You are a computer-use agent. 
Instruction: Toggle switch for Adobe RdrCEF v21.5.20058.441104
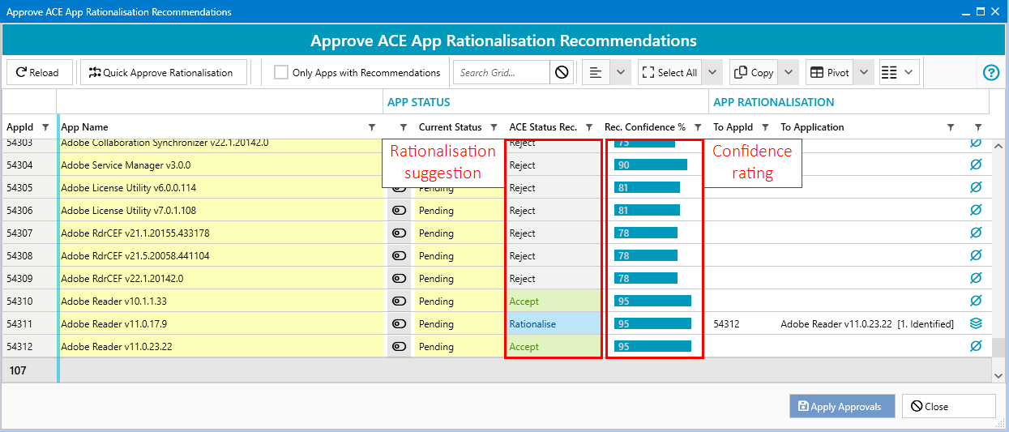point(399,255)
